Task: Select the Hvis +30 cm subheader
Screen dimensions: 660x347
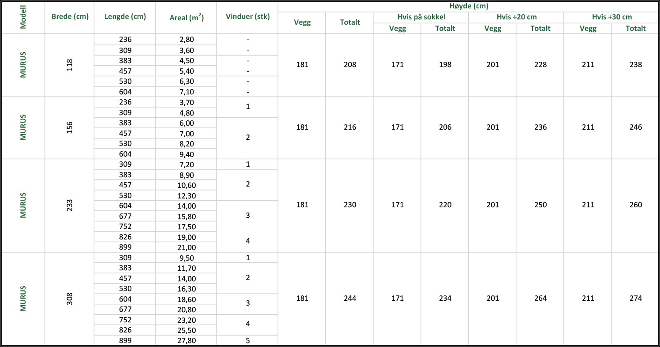Action: click(612, 17)
